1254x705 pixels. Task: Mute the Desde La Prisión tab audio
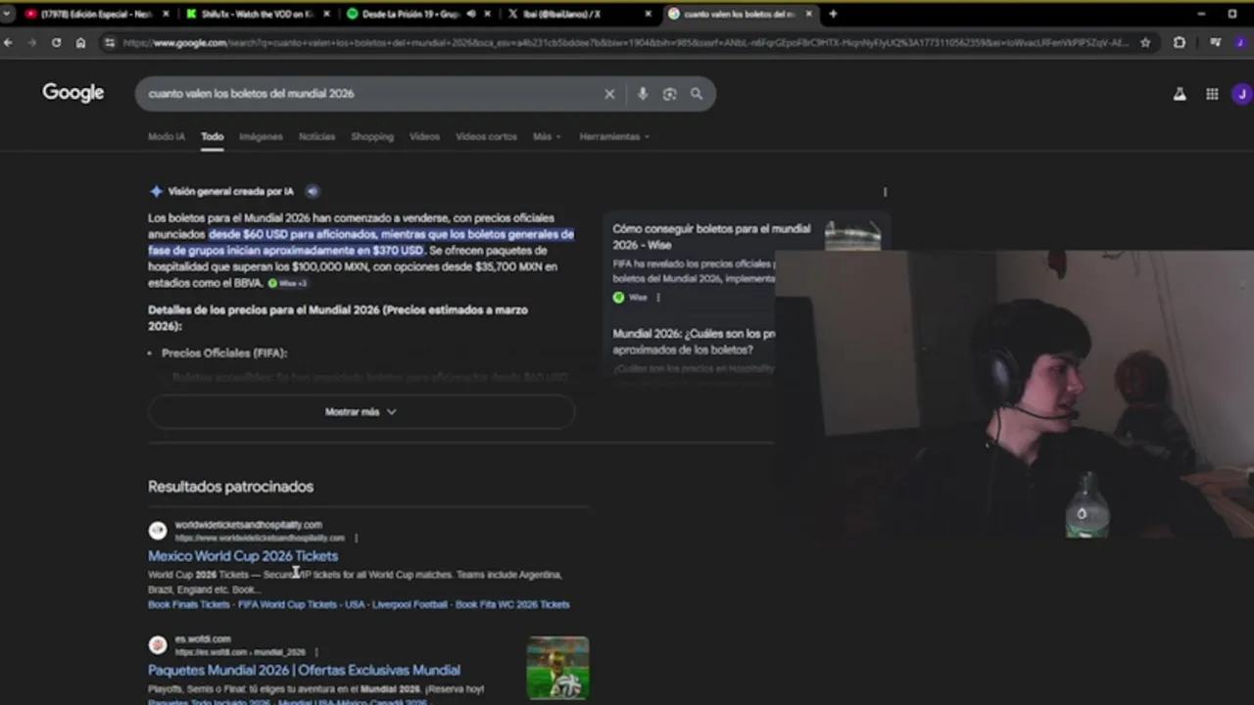click(471, 14)
